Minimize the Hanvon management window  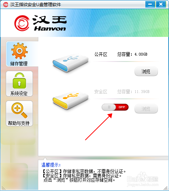point(150,4)
